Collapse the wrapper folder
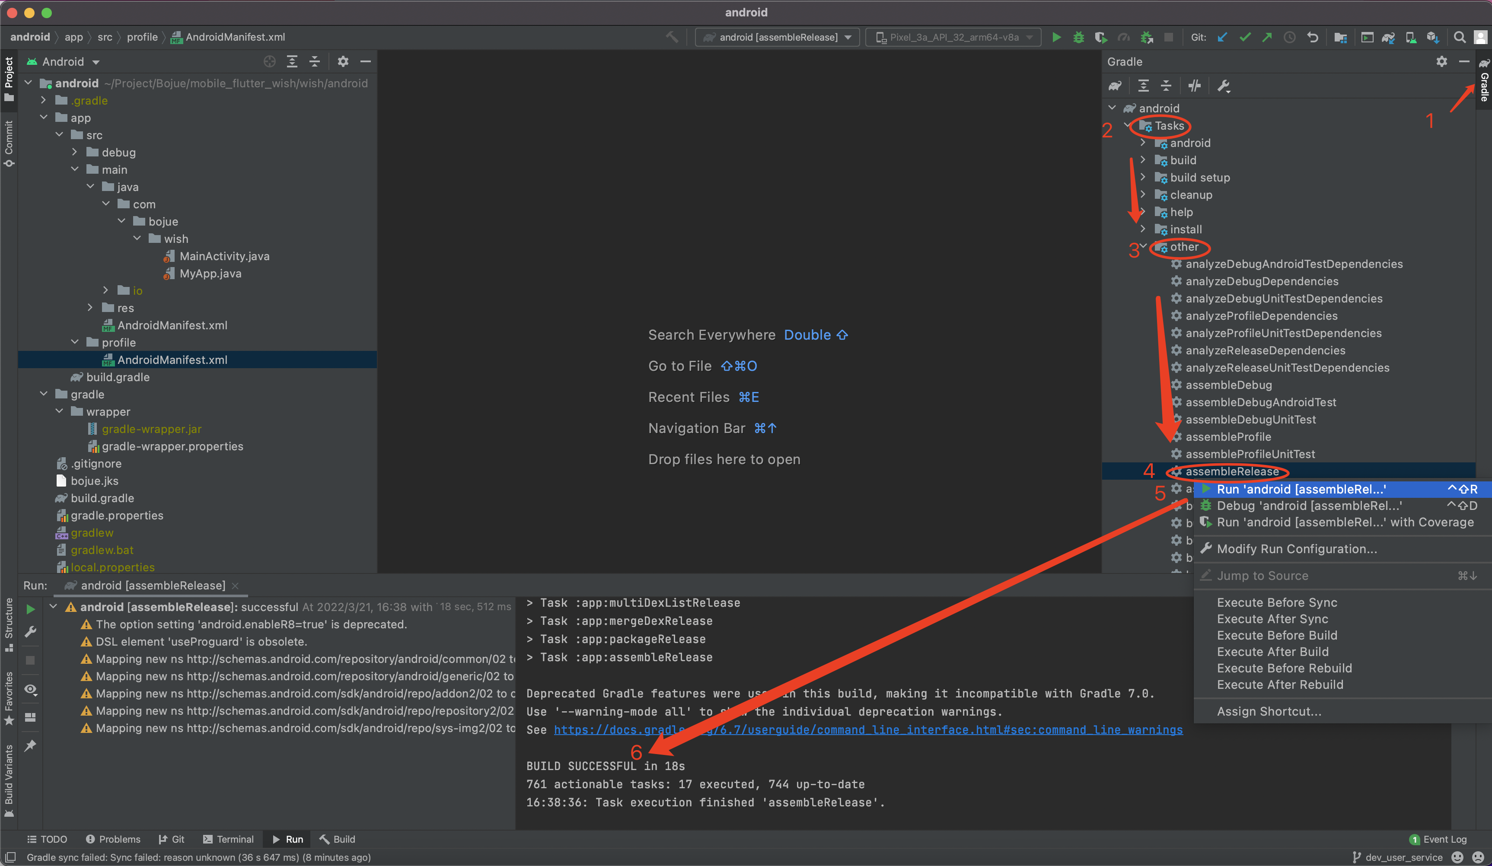Viewport: 1492px width, 866px height. point(59,411)
